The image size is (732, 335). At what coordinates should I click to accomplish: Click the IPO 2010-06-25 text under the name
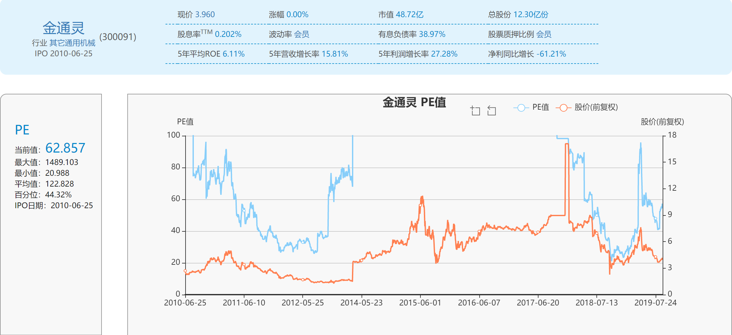(x=64, y=53)
